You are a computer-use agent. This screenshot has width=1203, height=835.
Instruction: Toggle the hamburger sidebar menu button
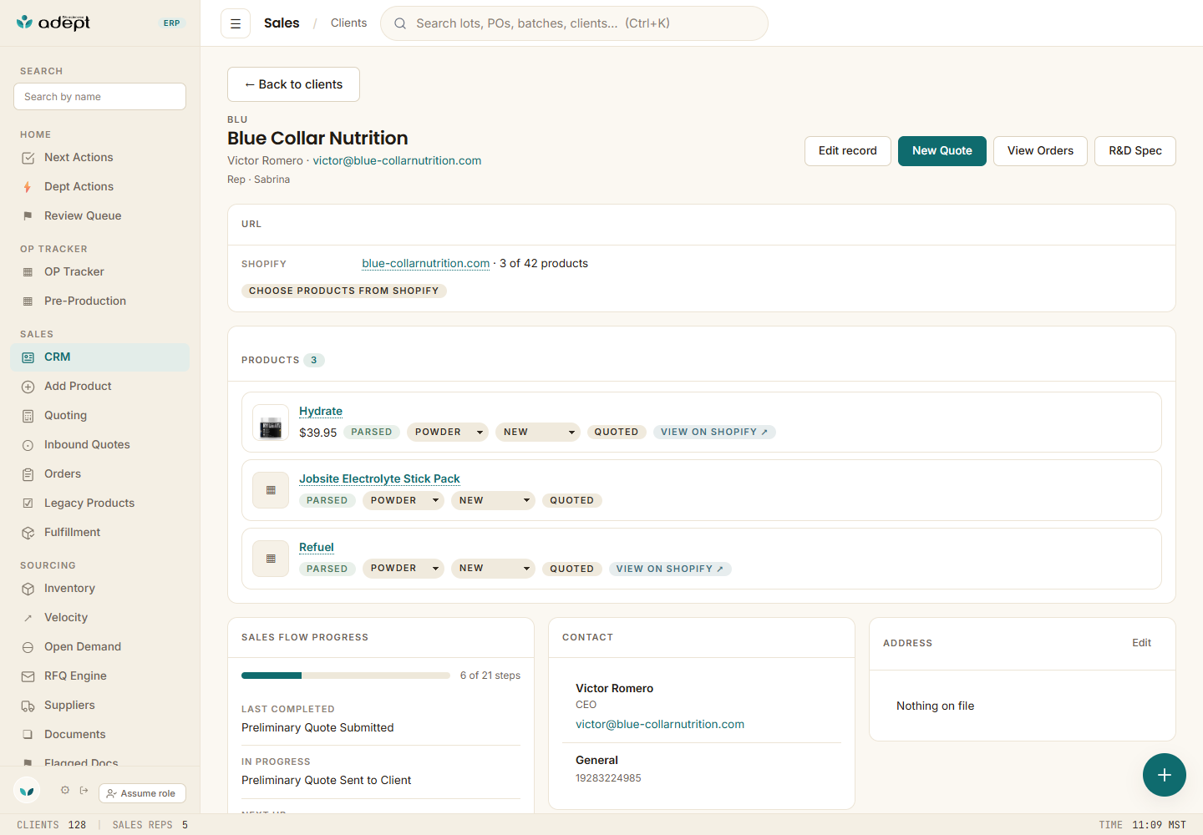tap(236, 23)
